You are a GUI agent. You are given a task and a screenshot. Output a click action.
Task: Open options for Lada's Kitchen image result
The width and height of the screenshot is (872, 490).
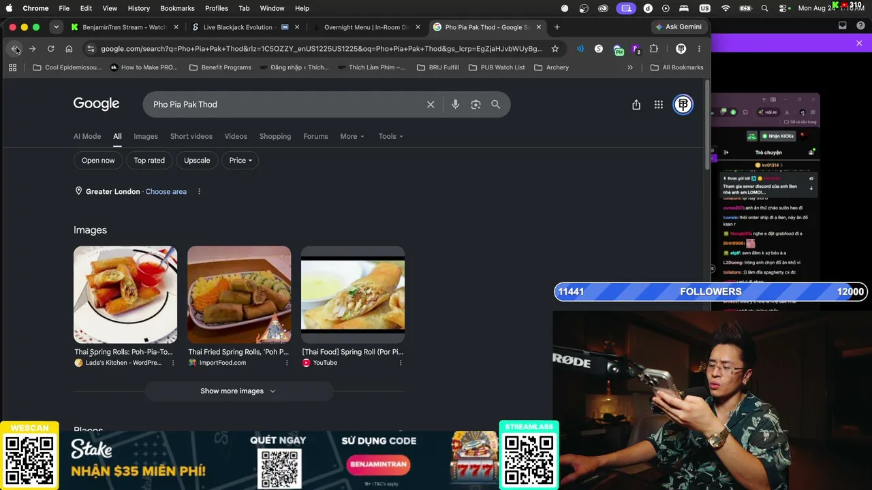[173, 363]
